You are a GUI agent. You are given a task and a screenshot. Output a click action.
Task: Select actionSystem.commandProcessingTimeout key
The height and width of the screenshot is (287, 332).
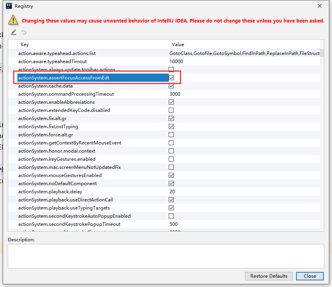point(66,94)
